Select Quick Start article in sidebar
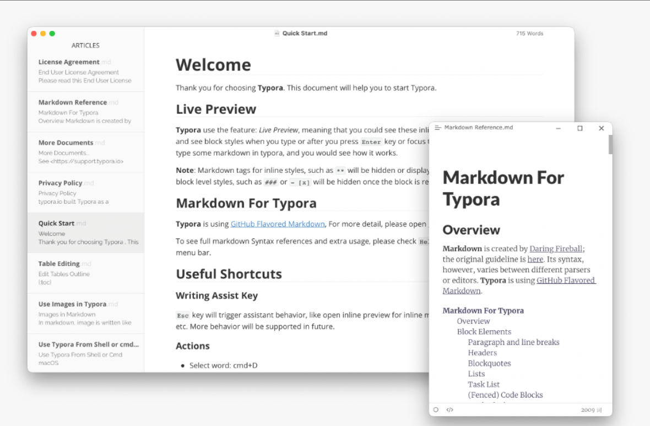650x426 pixels. click(86, 233)
